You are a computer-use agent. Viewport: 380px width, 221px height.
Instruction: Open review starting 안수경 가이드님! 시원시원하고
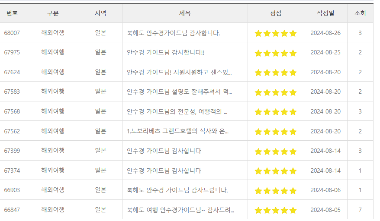[179, 72]
